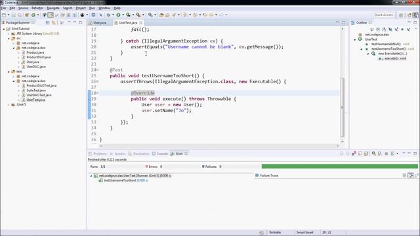
Task: Click the Quick Access search field
Action: (x=383, y=15)
